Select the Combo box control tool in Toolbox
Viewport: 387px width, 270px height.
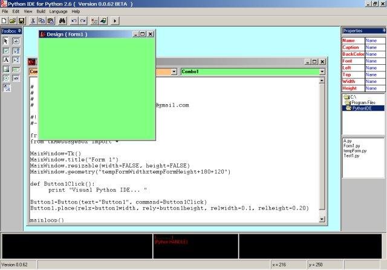point(16,51)
